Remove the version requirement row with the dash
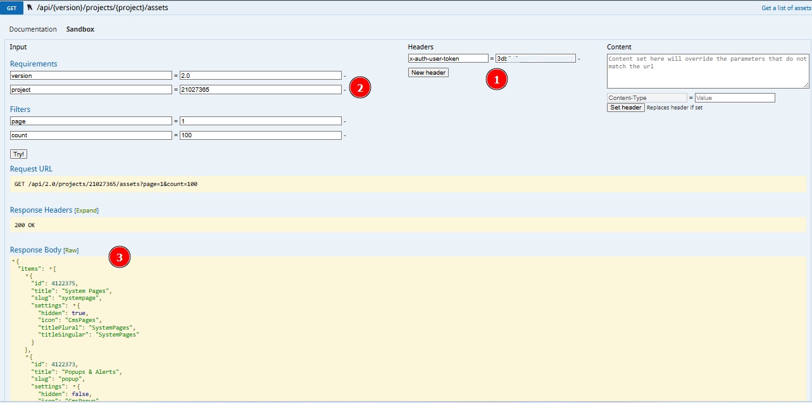The image size is (812, 403). (x=345, y=76)
